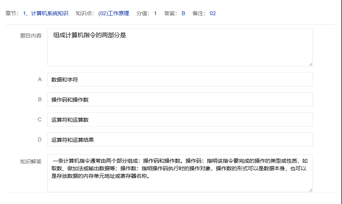The width and height of the screenshot is (342, 204).
Task: Click chapter value "1、计算机系统知识"
Action: click(x=45, y=14)
